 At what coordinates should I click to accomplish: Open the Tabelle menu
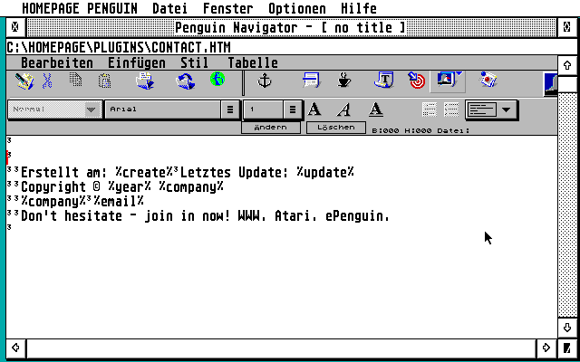pos(253,62)
